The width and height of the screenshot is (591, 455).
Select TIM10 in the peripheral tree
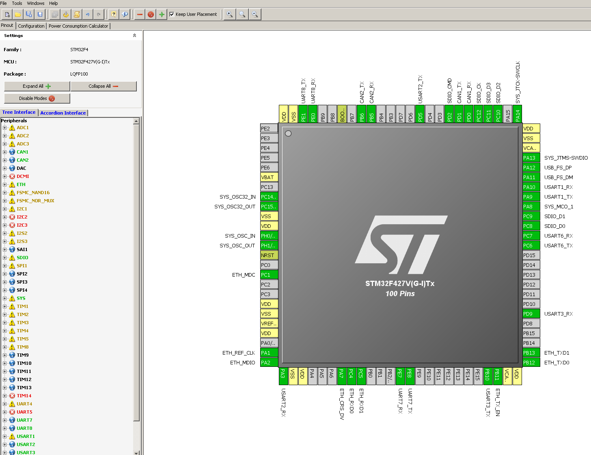(24, 363)
